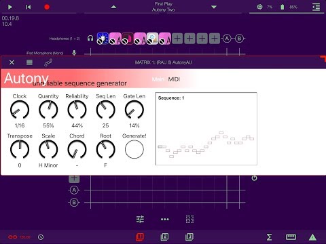
Task: Click the Sequence: 1 display panel
Action: tap(206, 129)
